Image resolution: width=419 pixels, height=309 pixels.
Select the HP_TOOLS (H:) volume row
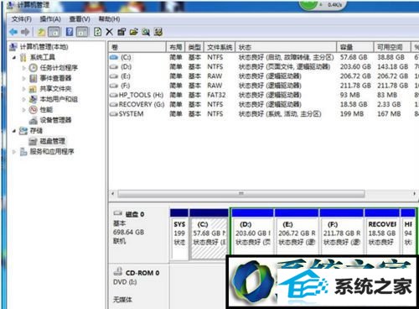coord(264,95)
